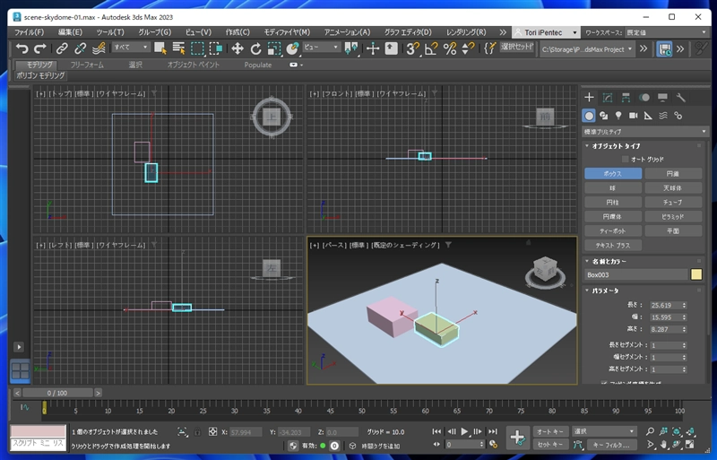The image size is (717, 460).
Task: Open the Modify tab in the command panel
Action: pyautogui.click(x=607, y=98)
